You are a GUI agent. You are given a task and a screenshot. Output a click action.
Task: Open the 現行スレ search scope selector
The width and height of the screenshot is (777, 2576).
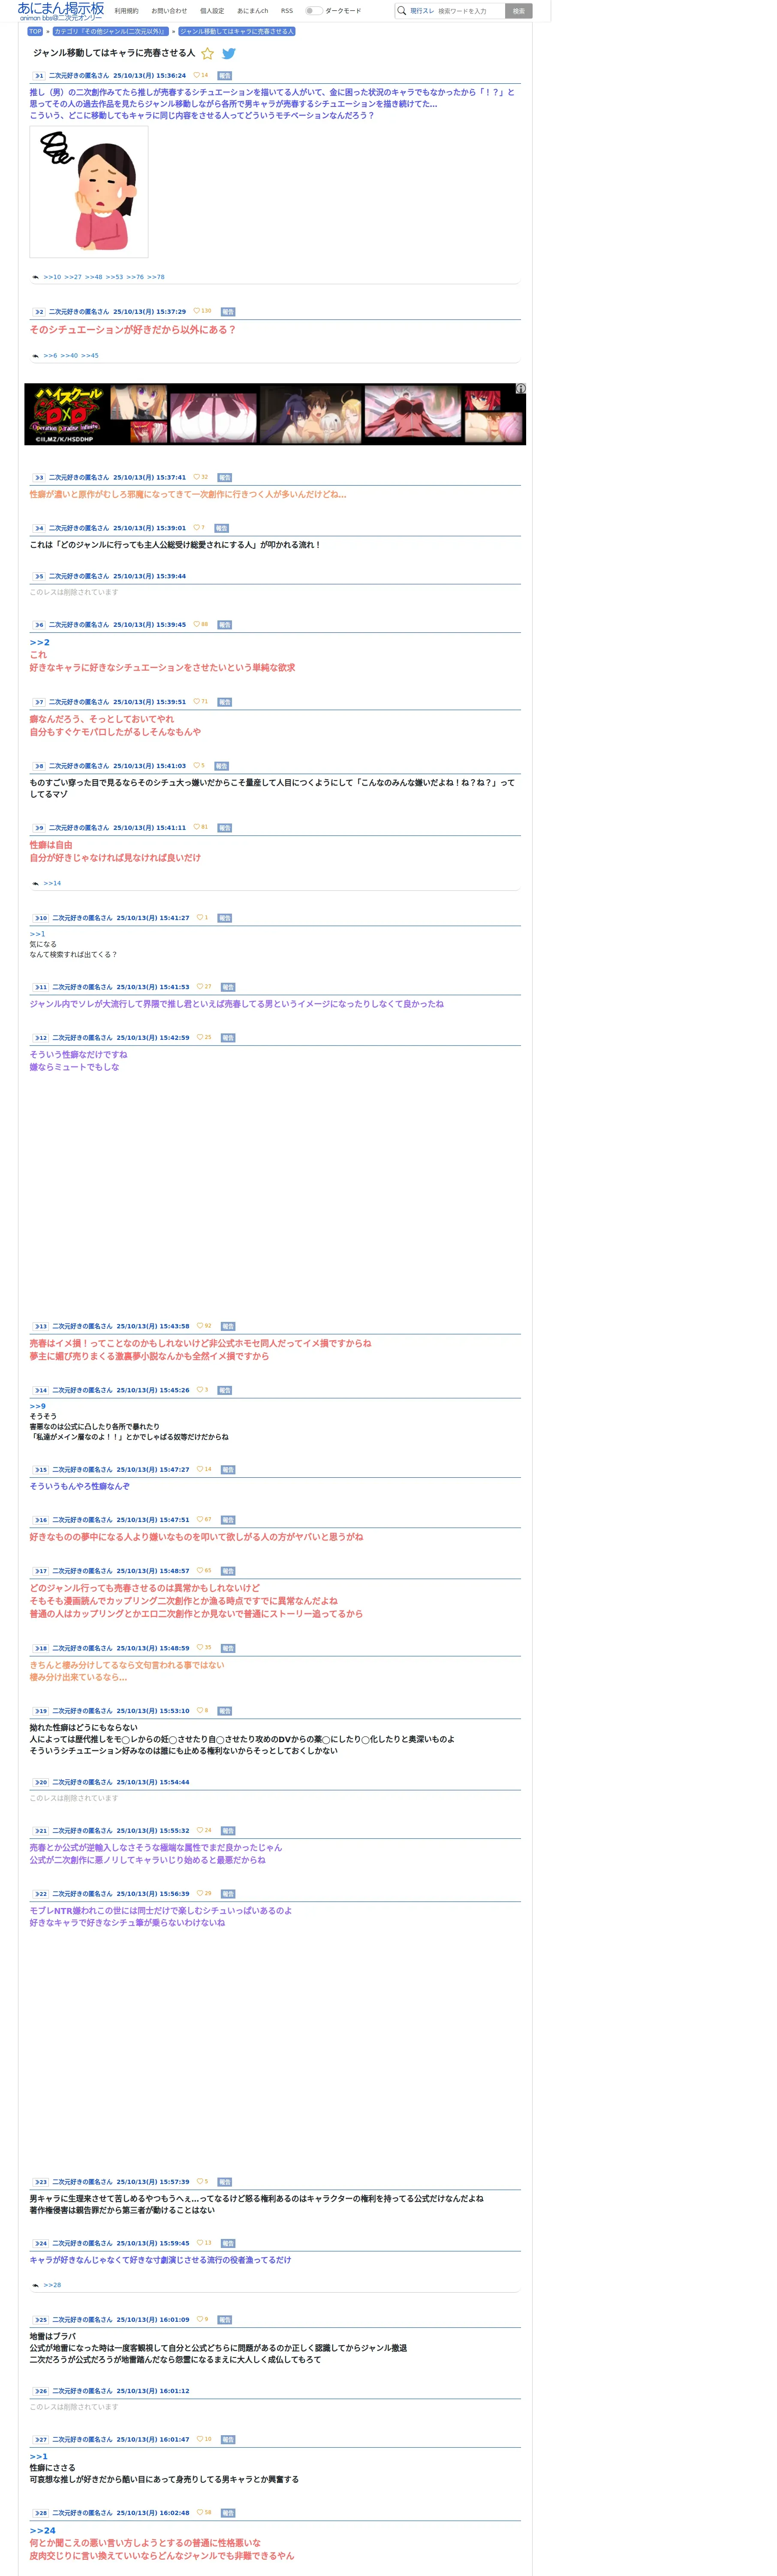(422, 11)
